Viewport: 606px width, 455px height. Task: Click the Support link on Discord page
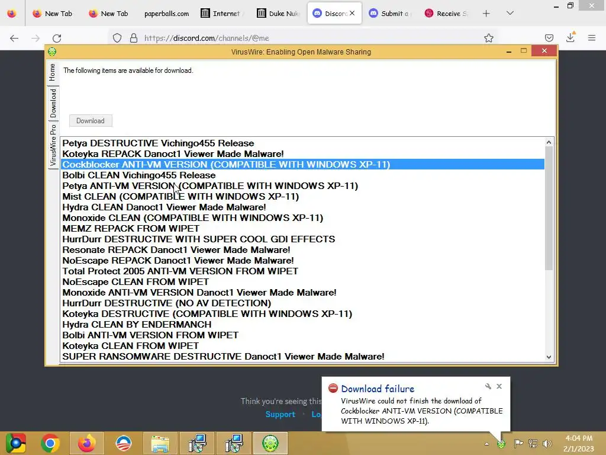pos(280,414)
